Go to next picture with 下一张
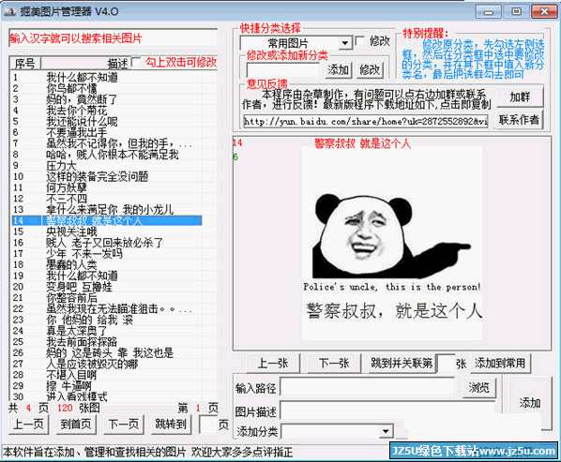Screen dimensions: 561x462 (334, 364)
